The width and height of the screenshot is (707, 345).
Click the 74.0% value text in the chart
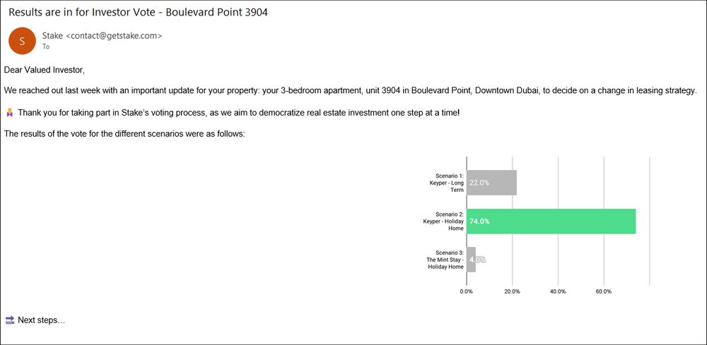coord(479,222)
